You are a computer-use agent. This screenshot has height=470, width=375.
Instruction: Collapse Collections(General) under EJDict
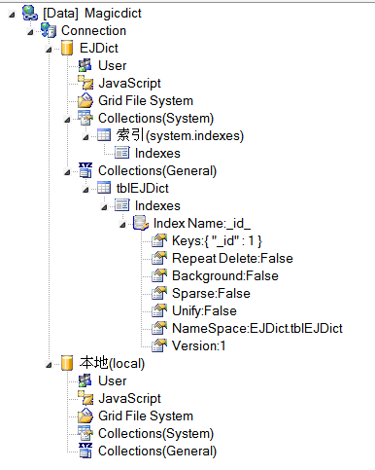click(67, 172)
